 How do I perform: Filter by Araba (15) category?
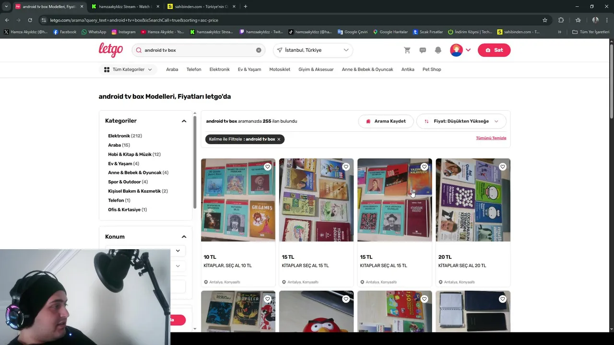click(x=119, y=145)
